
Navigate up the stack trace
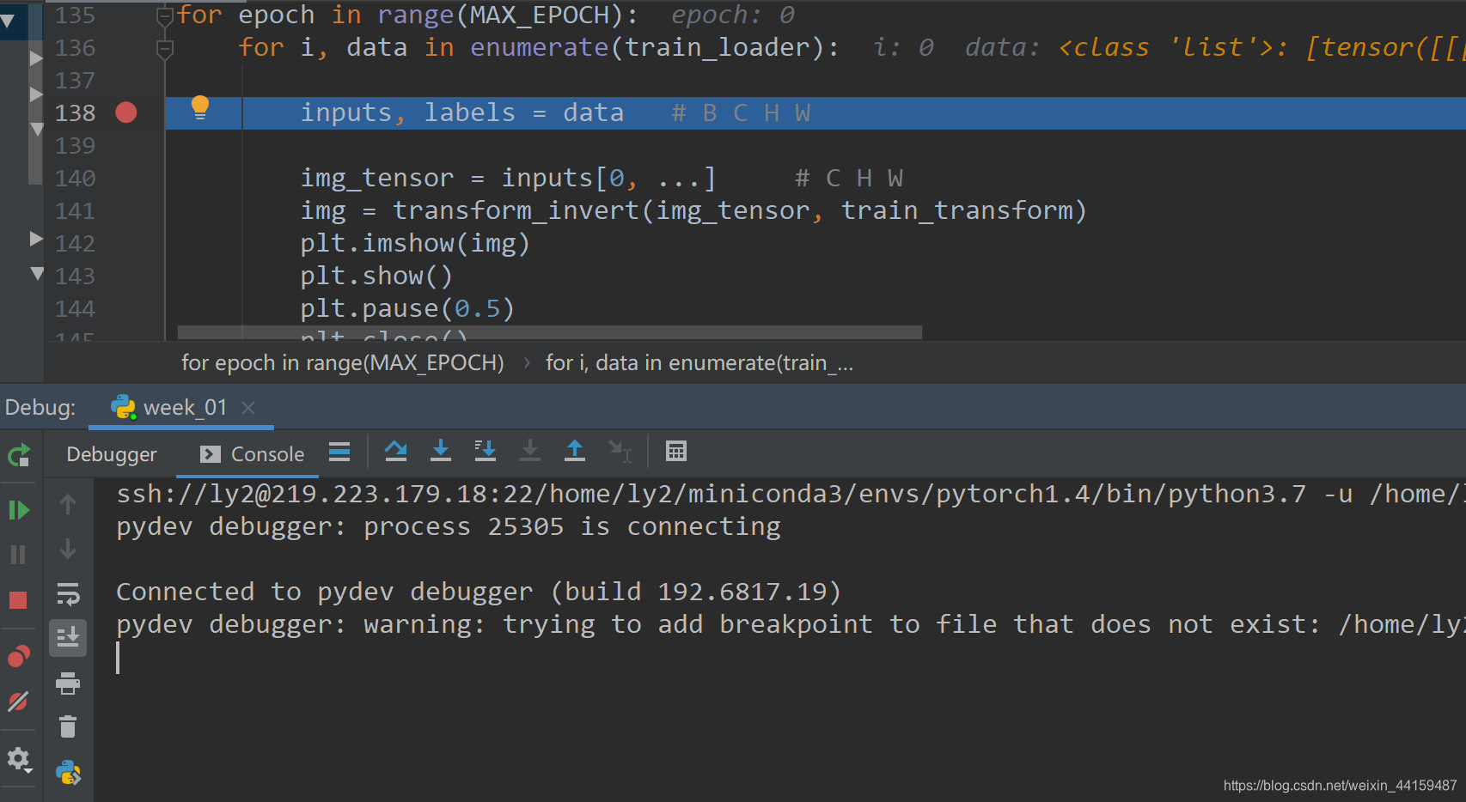(68, 504)
